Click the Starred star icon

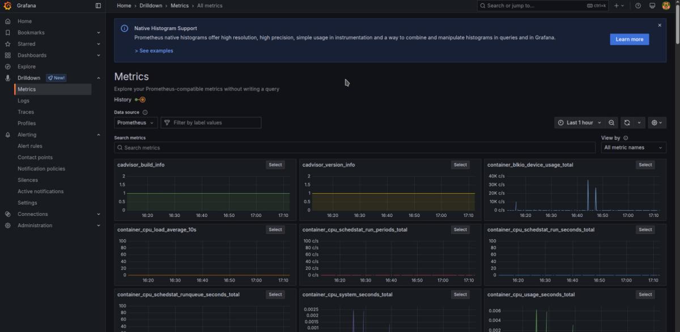coord(7,44)
